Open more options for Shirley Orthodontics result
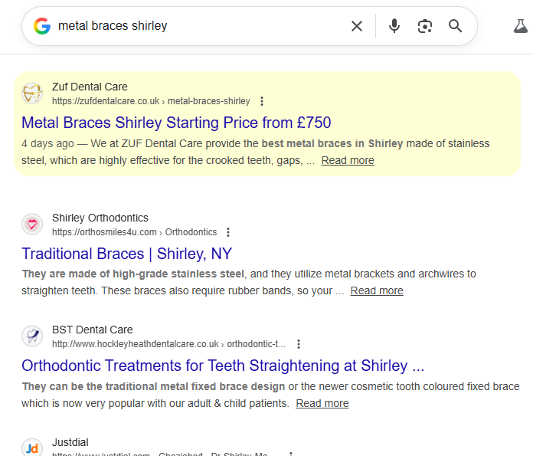This screenshot has width=533, height=456. [x=228, y=232]
